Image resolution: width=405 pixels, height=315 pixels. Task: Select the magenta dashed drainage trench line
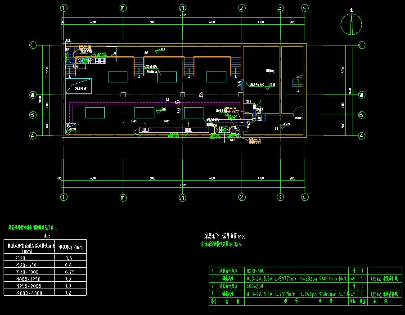[155, 104]
